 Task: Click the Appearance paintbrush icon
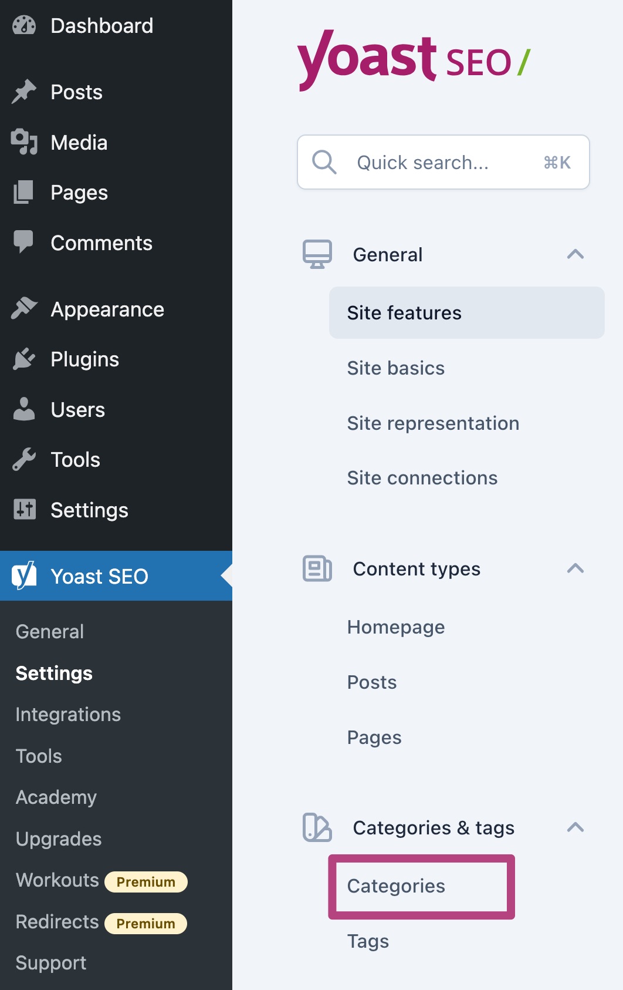pyautogui.click(x=24, y=308)
